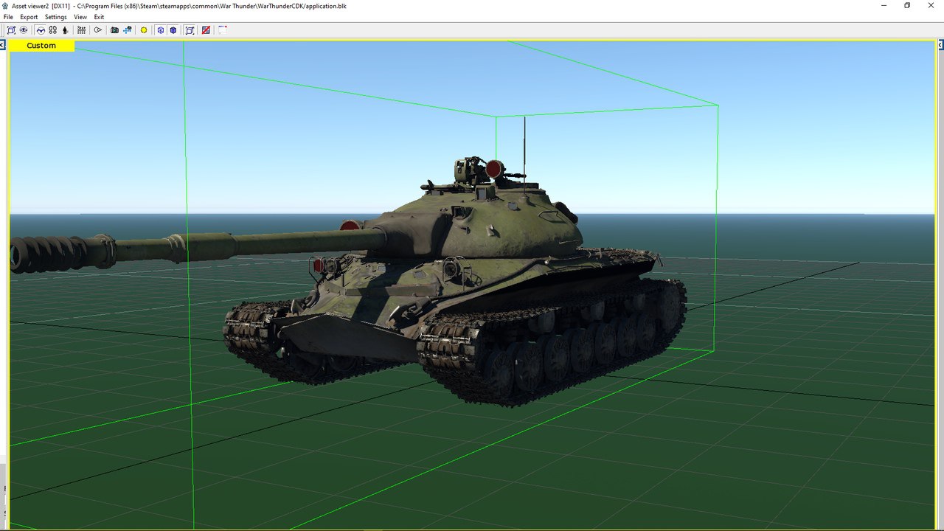Click the yellow Custom viewport label
Viewport: 944px width, 531px height.
coord(41,46)
